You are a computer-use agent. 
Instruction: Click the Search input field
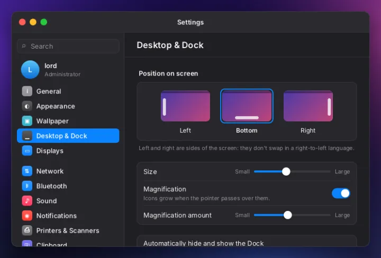pos(68,46)
